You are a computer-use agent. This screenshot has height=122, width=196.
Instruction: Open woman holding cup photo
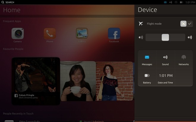[x=78, y=81]
